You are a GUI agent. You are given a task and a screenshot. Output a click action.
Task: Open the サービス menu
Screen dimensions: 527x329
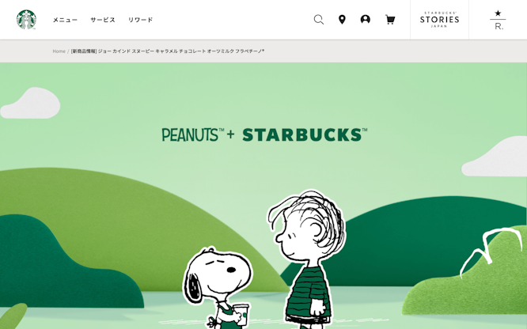103,20
